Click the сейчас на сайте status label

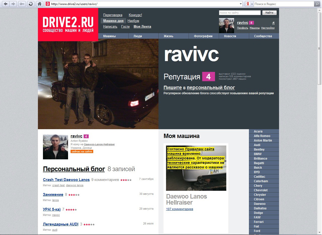(82, 152)
